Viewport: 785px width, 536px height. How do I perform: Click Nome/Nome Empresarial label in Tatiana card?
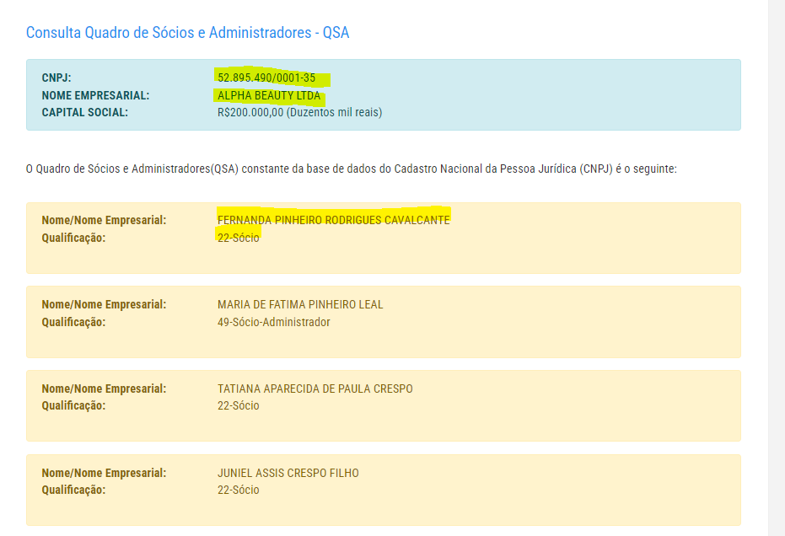[x=104, y=389]
